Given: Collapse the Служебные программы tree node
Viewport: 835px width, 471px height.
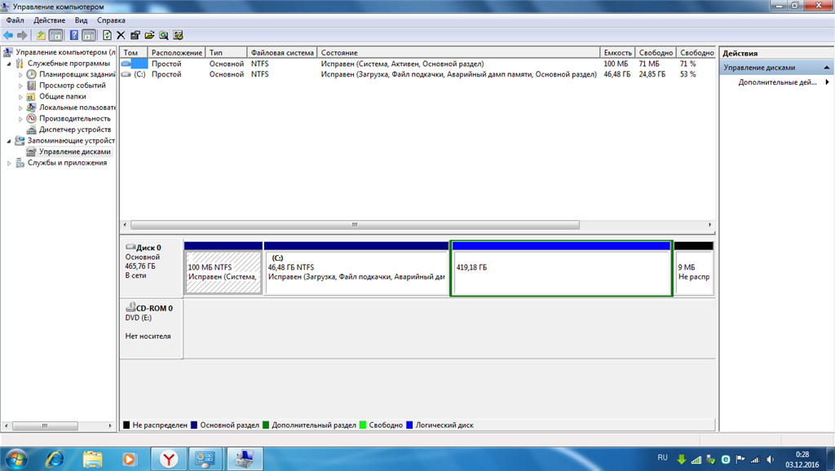Looking at the screenshot, I should pyautogui.click(x=9, y=64).
